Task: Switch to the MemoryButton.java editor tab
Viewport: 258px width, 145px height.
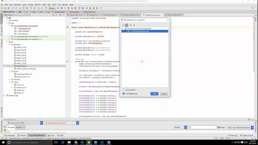Action: pos(174,15)
